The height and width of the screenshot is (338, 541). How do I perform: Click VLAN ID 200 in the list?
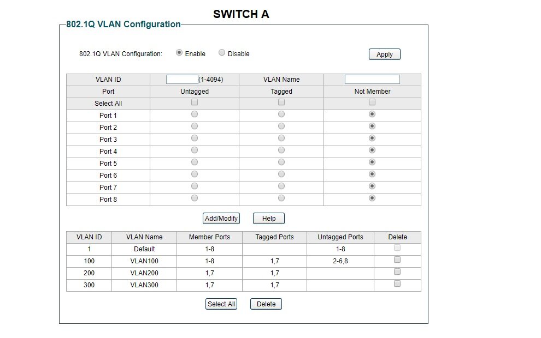pyautogui.click(x=89, y=273)
